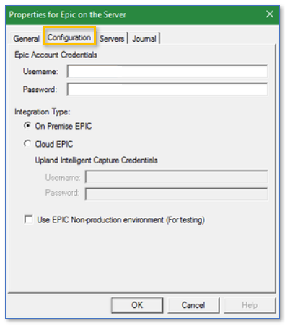Click the Integration Type label
The width and height of the screenshot is (285, 326).
point(43,112)
